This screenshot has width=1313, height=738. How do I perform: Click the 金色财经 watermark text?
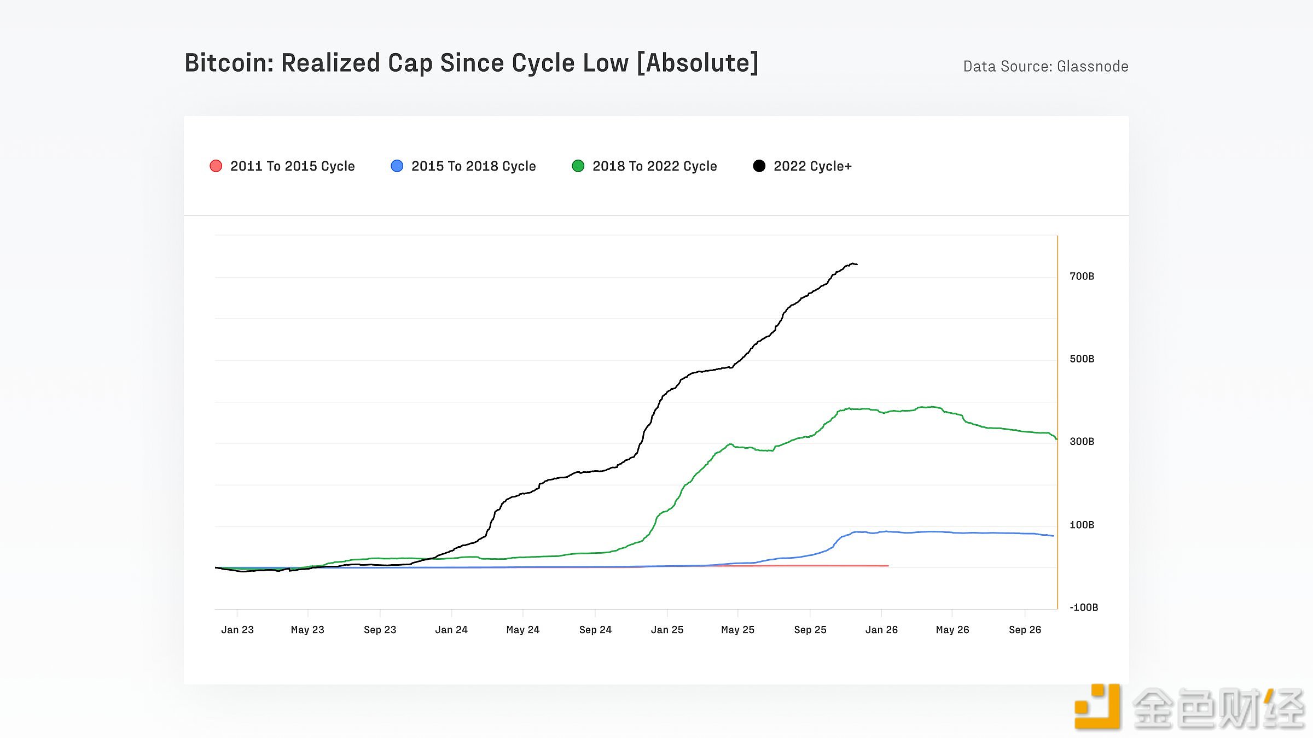pyautogui.click(x=1219, y=708)
